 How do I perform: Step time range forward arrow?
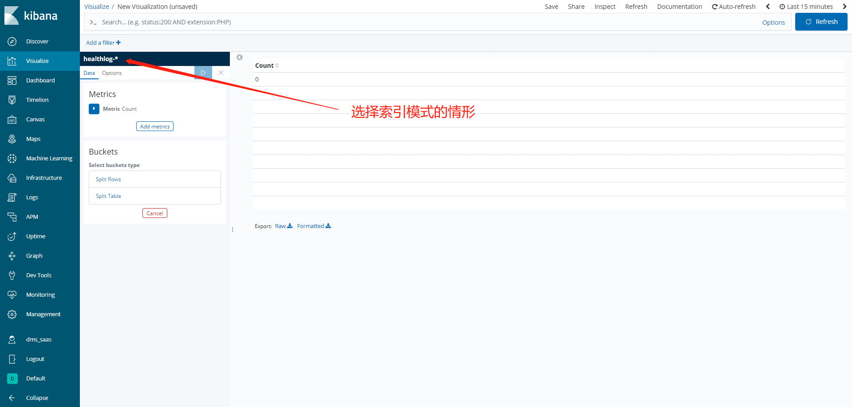[x=844, y=7]
